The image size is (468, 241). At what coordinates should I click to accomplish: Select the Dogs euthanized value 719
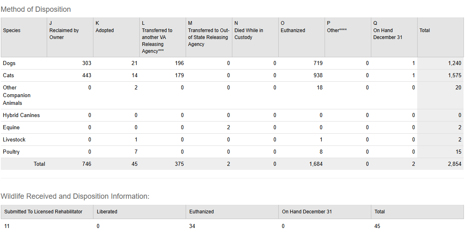318,63
